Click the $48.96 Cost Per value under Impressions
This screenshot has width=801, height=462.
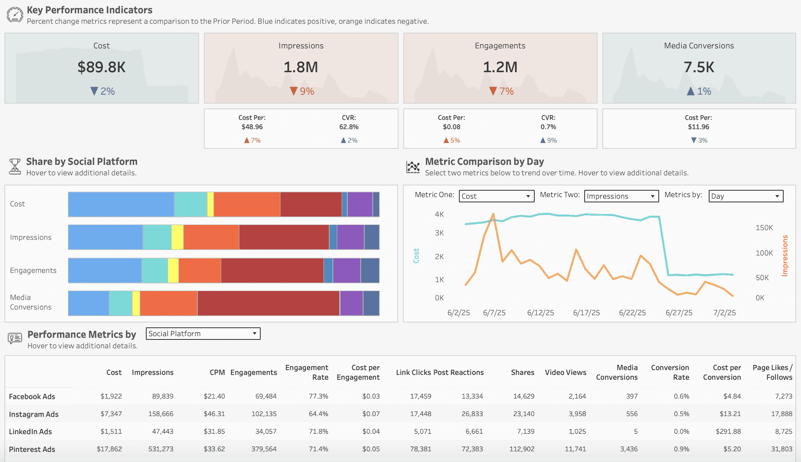[x=252, y=127]
